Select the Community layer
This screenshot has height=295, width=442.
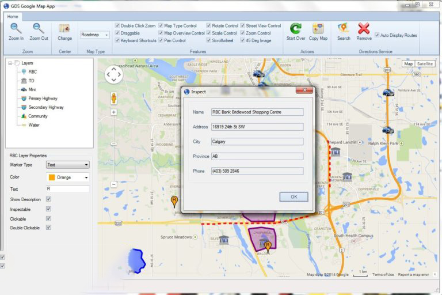point(38,116)
